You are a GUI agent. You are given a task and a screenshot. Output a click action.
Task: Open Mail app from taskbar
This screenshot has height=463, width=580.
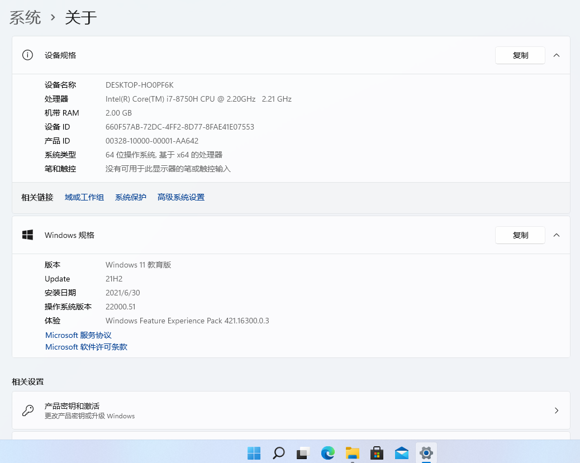coord(401,452)
